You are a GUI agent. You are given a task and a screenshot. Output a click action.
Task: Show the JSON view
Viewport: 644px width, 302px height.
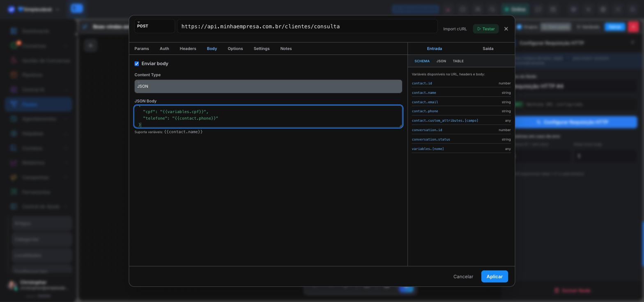[x=441, y=61]
